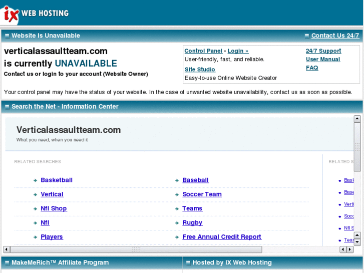Click the arrow icon beside Basketball

point(35,180)
